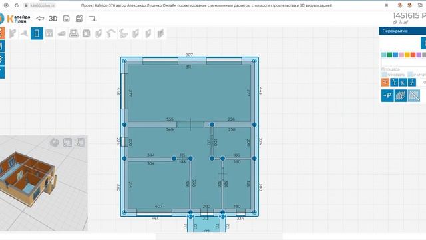
Task: Select the staircase tool icon
Action: pyautogui.click(x=123, y=33)
